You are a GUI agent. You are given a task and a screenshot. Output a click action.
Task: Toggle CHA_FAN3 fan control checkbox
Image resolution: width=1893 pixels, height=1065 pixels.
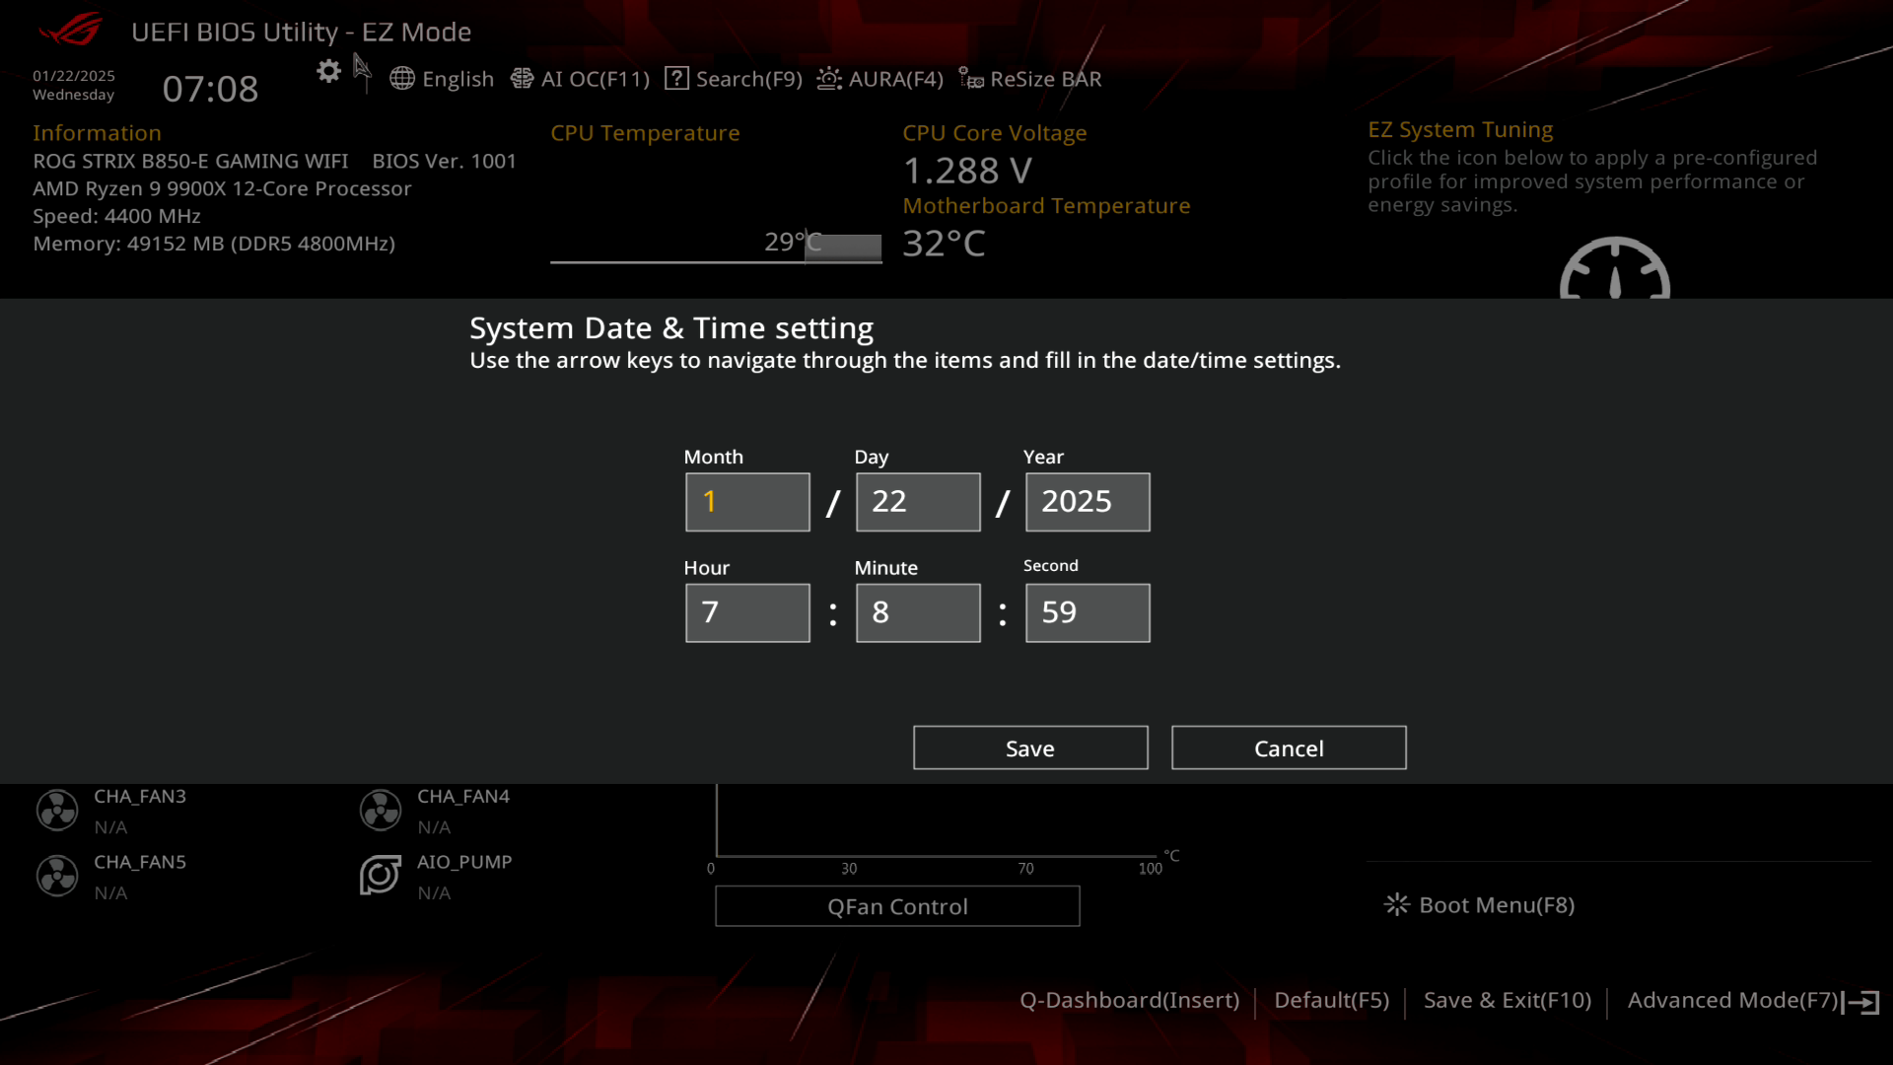click(x=56, y=809)
